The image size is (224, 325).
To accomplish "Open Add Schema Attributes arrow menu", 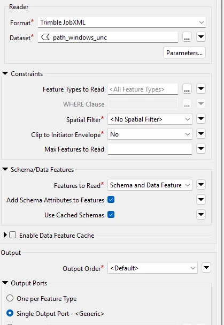I will (x=201, y=199).
